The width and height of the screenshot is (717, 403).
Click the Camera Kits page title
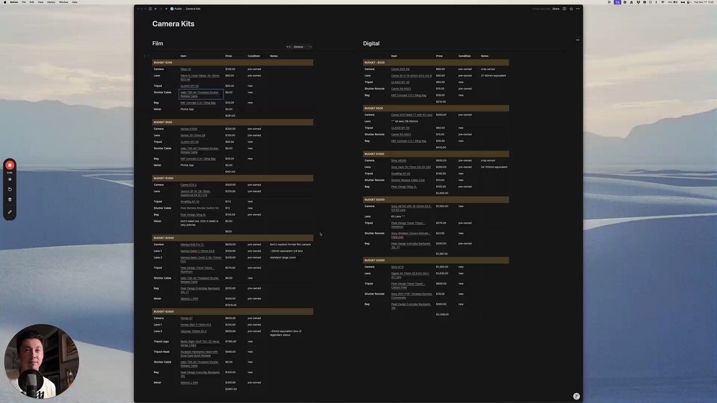(173, 24)
